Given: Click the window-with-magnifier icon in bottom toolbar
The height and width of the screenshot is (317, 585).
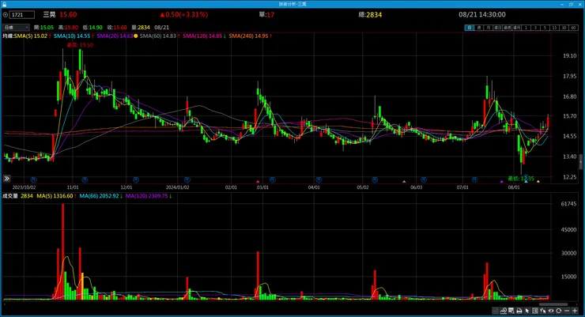Looking at the screenshot, I should click(x=511, y=311).
